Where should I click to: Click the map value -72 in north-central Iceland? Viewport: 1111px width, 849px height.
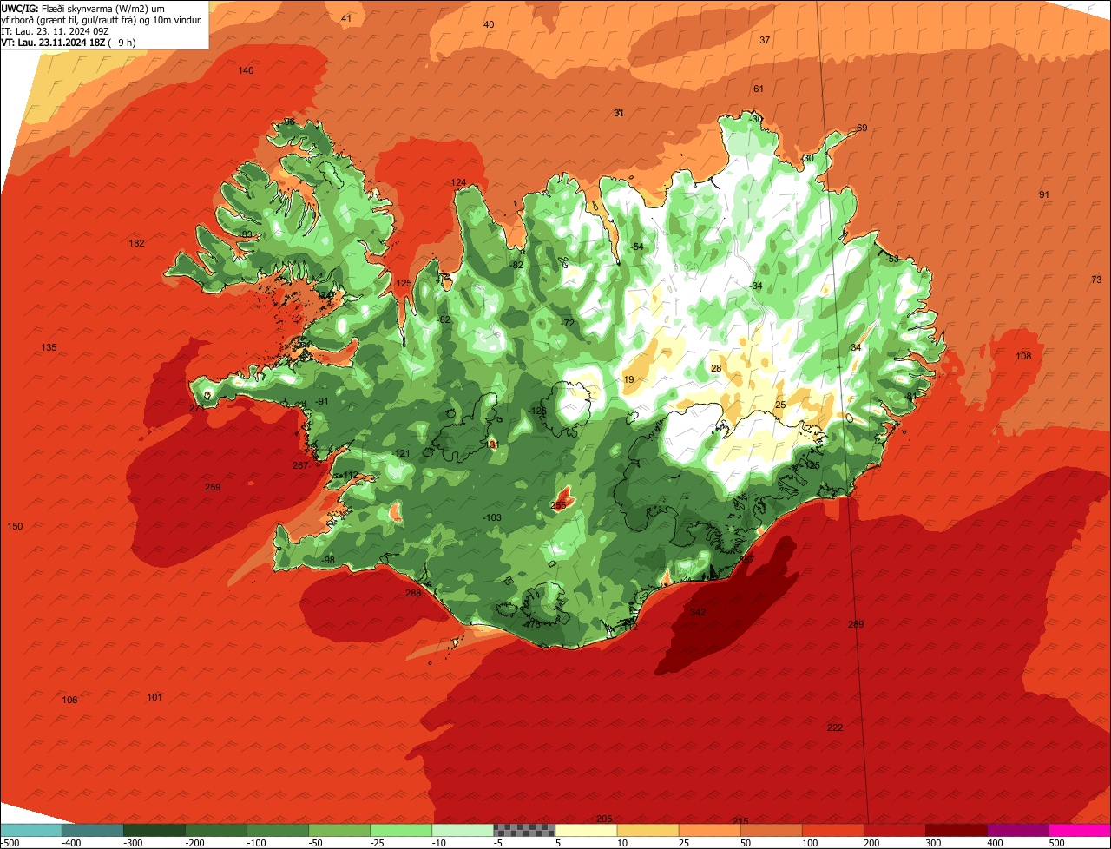(x=568, y=323)
